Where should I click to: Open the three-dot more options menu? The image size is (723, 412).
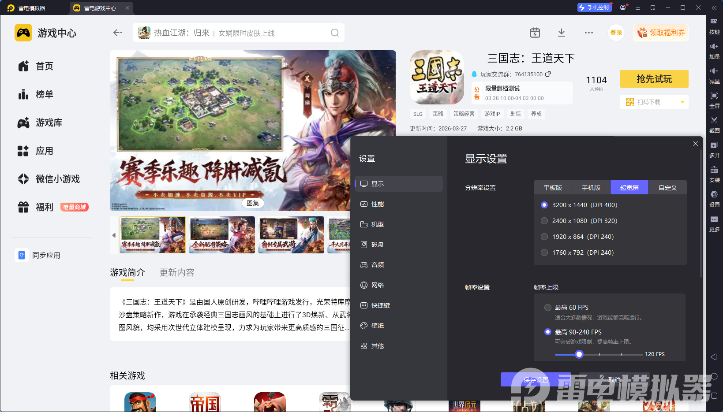[589, 33]
